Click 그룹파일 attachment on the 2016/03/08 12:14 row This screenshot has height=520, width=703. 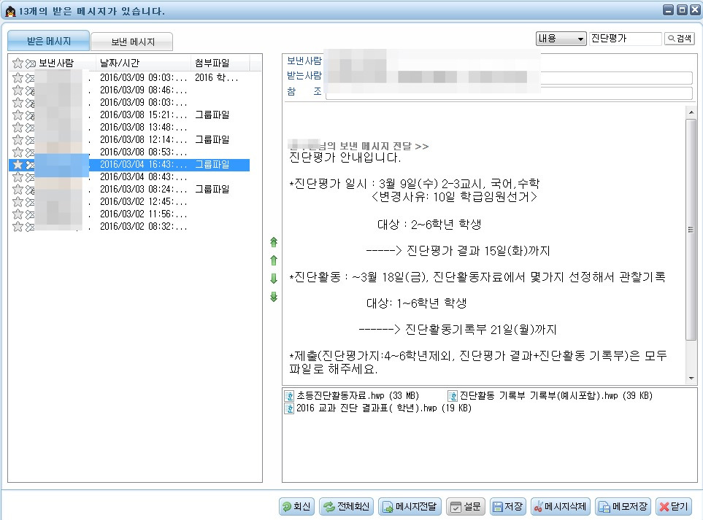tap(212, 140)
